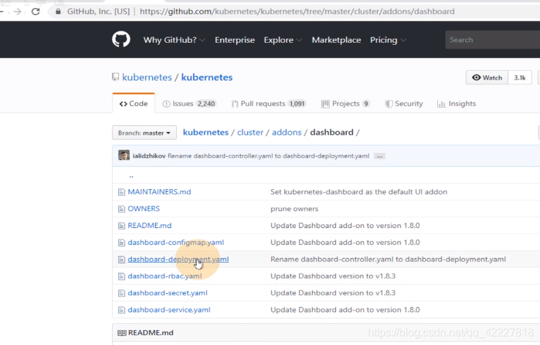Screen dimensions: 540x345
Task: Click the 3.1k watchers count
Action: point(520,78)
